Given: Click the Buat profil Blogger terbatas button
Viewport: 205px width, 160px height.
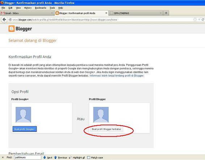Looking at the screenshot, I should tap(106, 129).
